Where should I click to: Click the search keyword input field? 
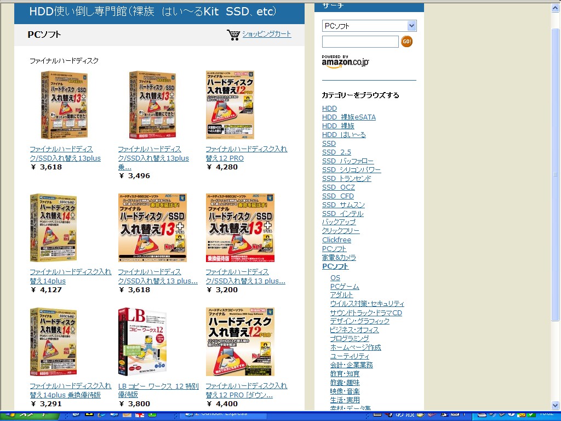(x=360, y=42)
